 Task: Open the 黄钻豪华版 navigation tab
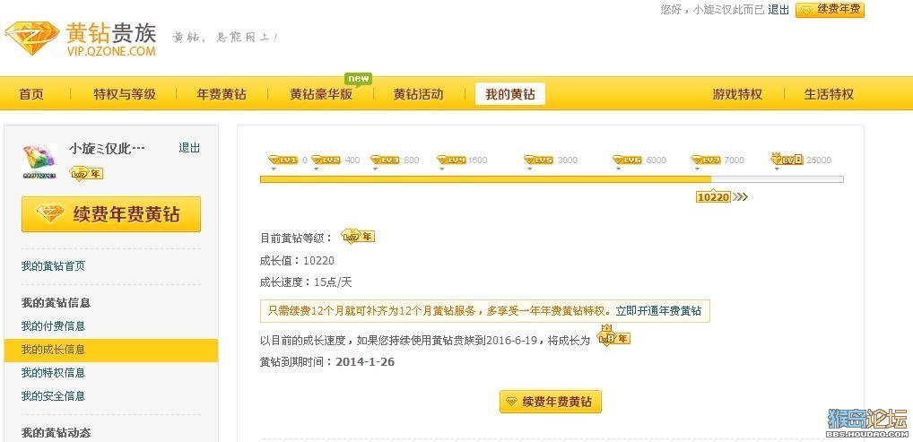[321, 94]
